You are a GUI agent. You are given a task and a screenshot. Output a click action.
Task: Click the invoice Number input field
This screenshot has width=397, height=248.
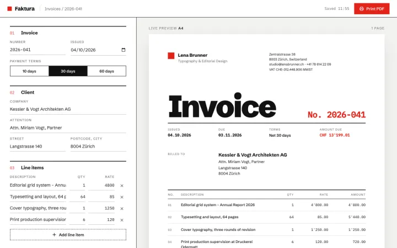pyautogui.click(x=37, y=50)
